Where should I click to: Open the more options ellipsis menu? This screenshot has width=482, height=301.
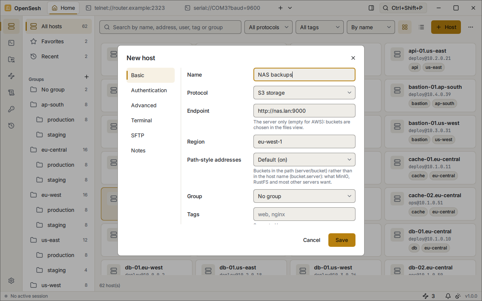click(471, 27)
